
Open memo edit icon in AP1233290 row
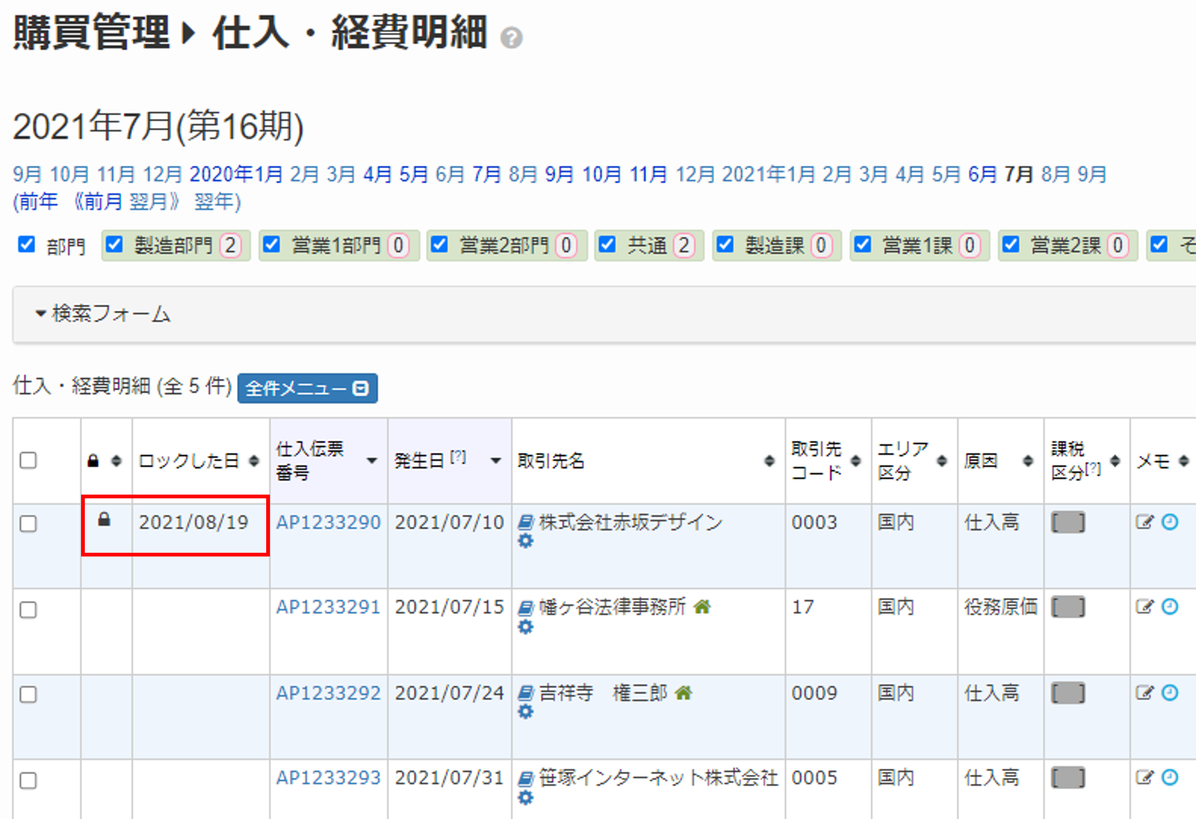[1145, 522]
